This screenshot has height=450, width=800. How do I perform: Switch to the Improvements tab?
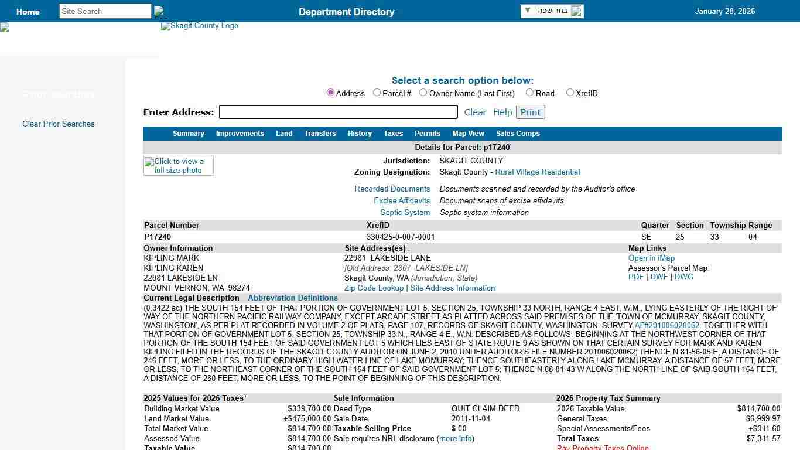tap(240, 134)
